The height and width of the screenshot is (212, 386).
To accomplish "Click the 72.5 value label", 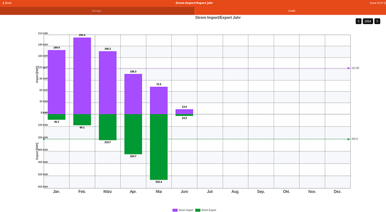I will point(159,84).
